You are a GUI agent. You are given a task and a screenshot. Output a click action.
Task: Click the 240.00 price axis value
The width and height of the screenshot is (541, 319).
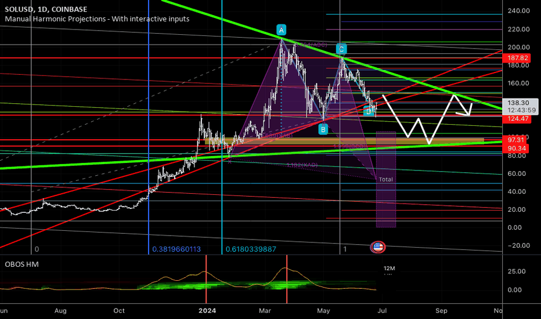click(518, 10)
